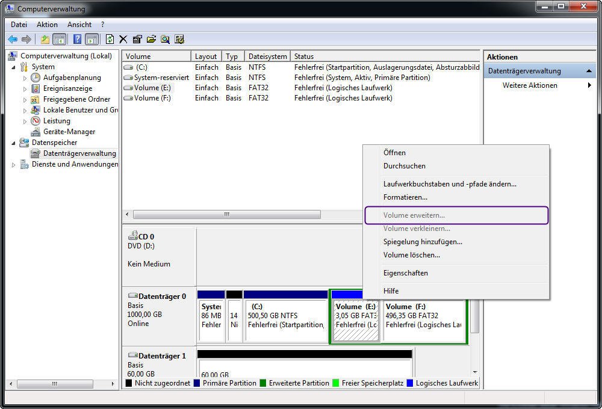Click the blue back arrow toolbar icon
602x409 pixels.
point(13,39)
